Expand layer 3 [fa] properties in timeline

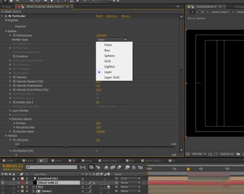(19, 187)
